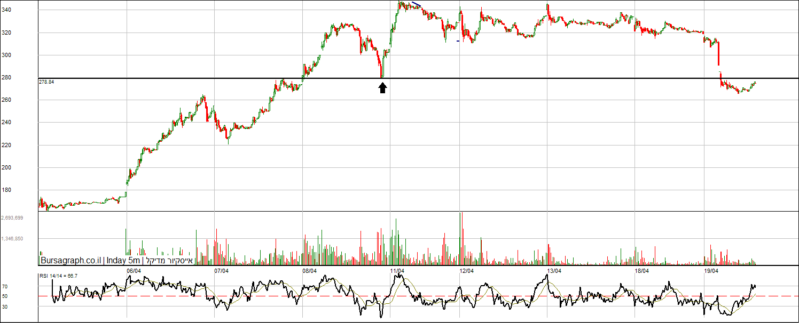Click the 280 price axis label

[6, 77]
